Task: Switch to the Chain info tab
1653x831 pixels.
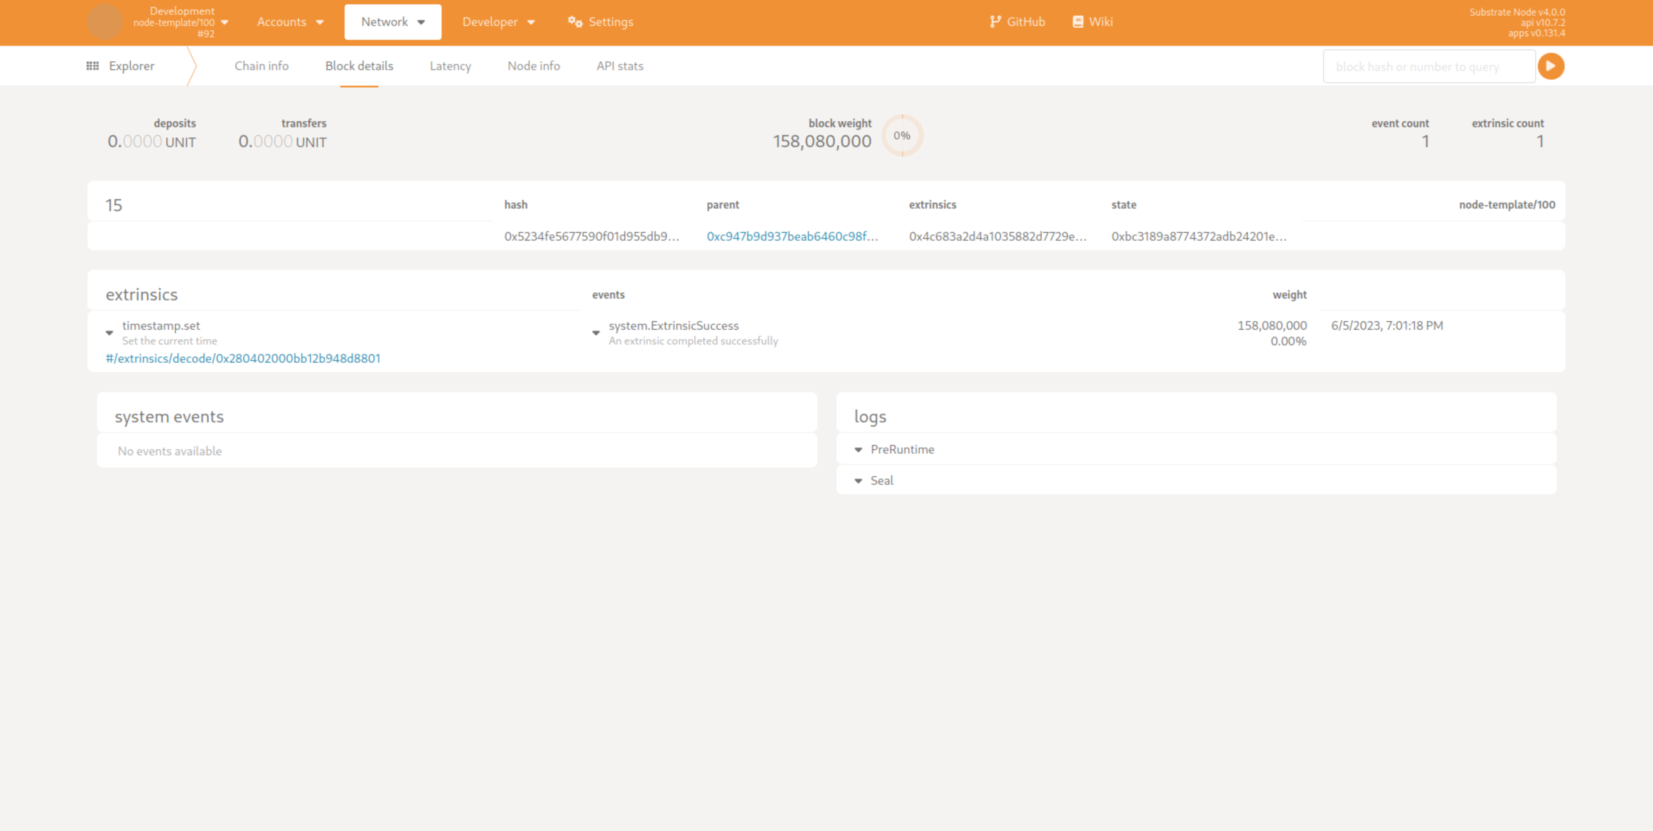Action: point(261,66)
